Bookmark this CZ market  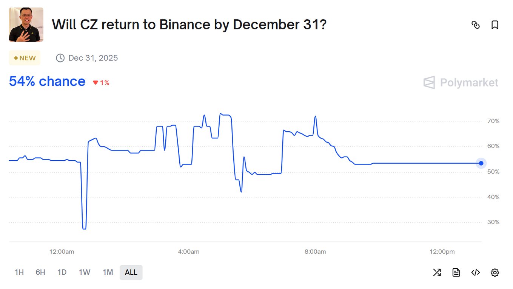tap(495, 24)
